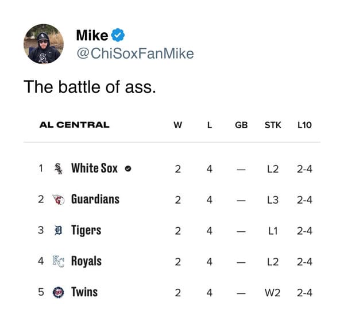Click the Royals KC logo

point(59,261)
